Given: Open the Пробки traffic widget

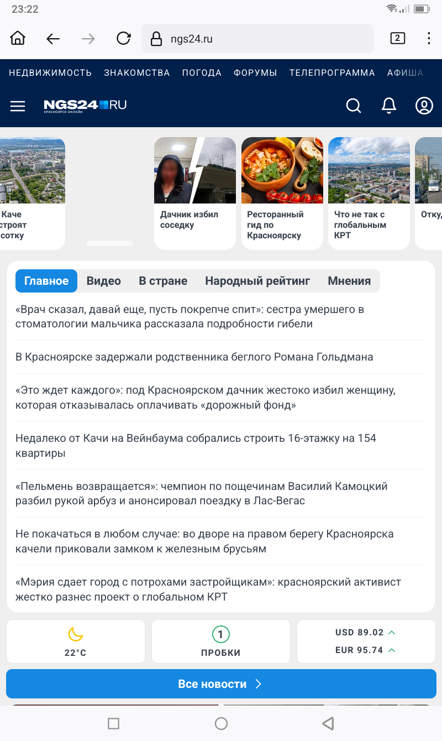Looking at the screenshot, I should pos(220,641).
